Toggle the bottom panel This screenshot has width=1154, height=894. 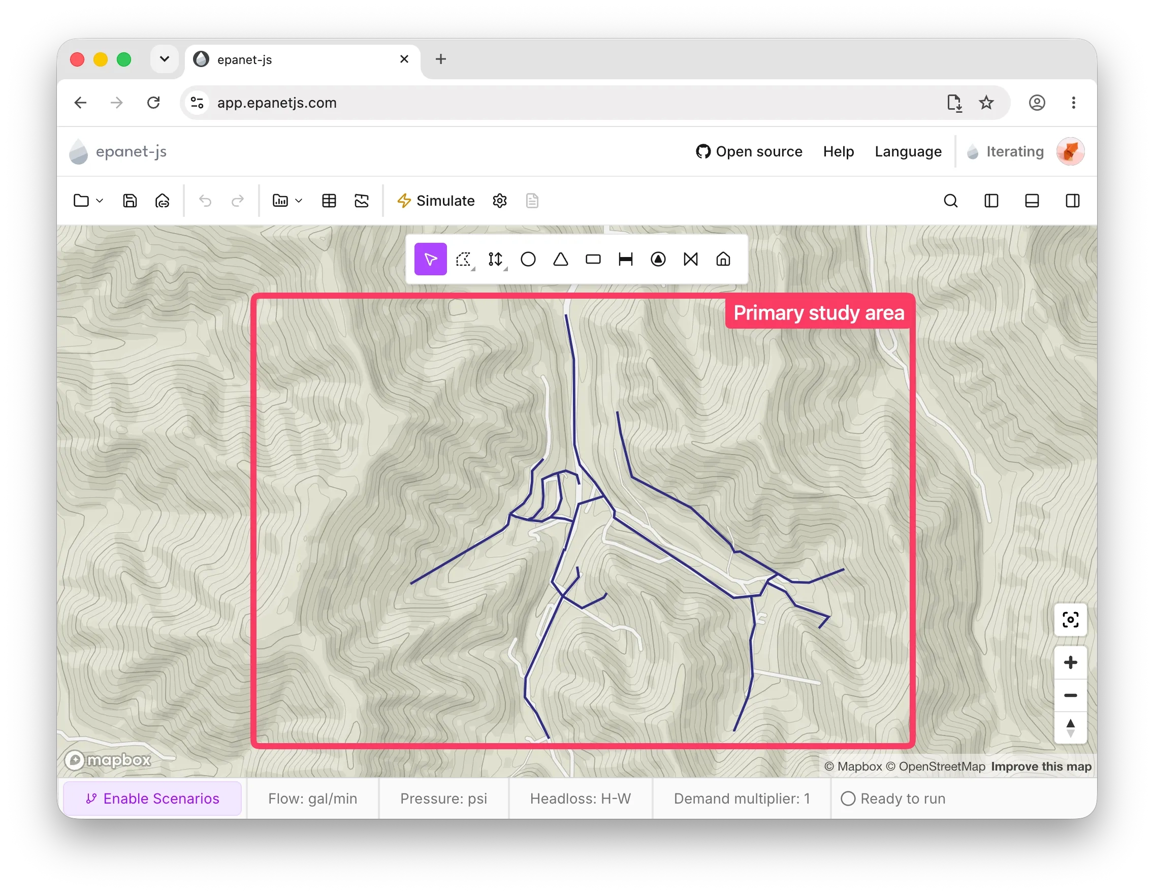[1032, 201]
